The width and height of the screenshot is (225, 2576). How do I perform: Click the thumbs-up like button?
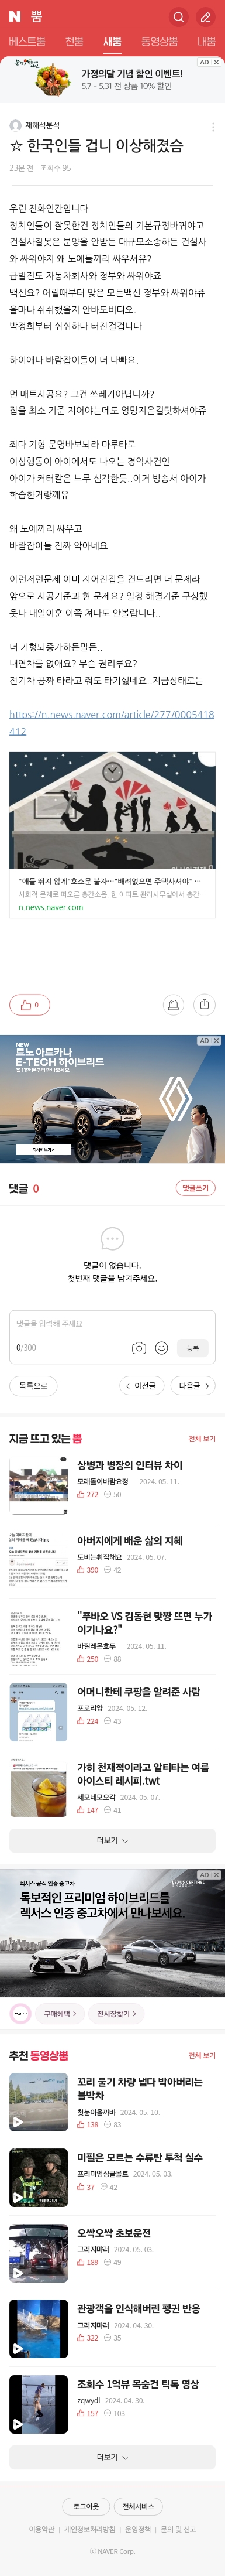pyautogui.click(x=30, y=1004)
